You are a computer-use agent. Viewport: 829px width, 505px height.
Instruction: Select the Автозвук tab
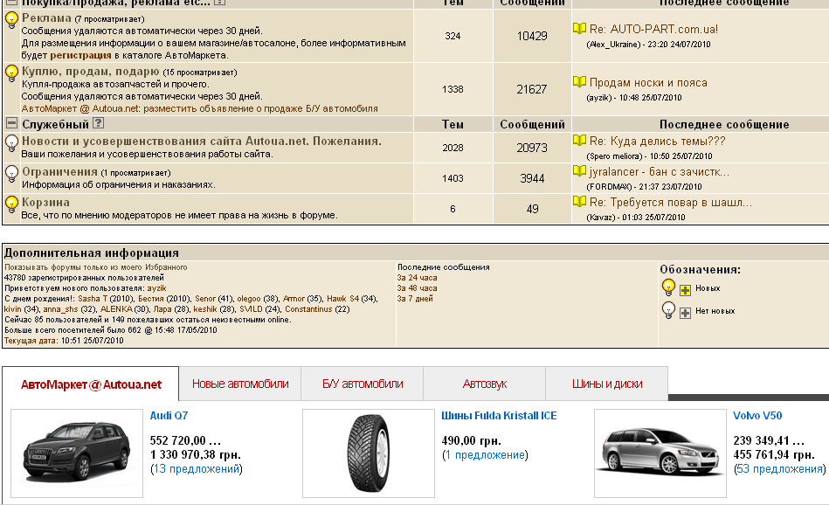coord(484,384)
